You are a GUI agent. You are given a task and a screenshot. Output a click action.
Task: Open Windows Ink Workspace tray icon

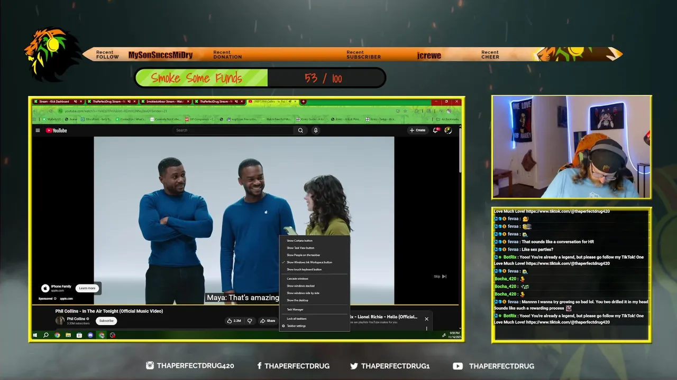pyautogui.click(x=444, y=335)
